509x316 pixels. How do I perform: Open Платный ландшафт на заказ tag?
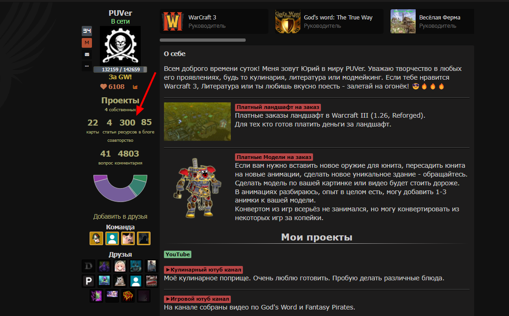click(x=278, y=107)
